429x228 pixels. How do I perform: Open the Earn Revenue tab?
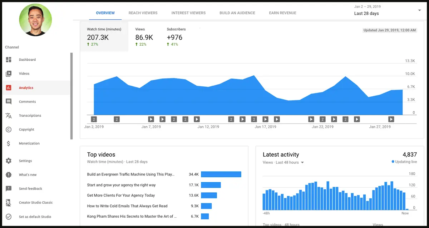(x=282, y=13)
